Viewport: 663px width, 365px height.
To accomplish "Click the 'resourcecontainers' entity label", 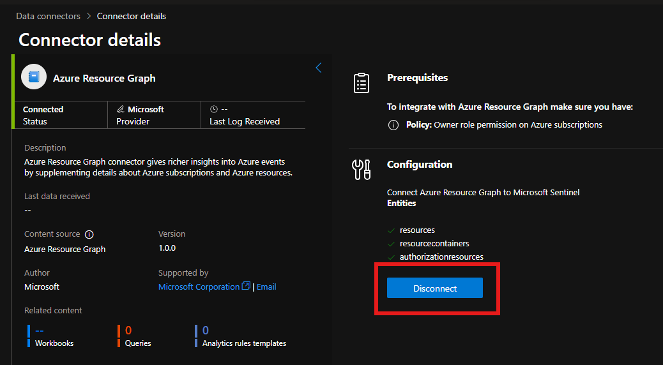I will pyautogui.click(x=434, y=244).
